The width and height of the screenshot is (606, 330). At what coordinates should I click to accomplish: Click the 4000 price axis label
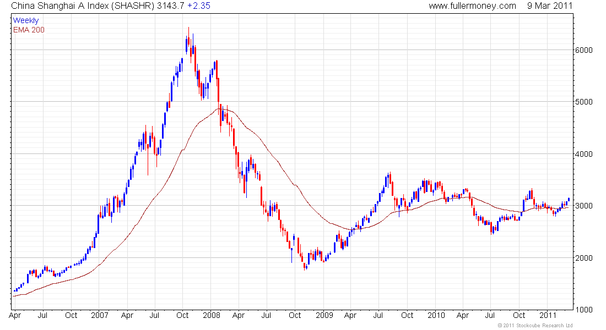coord(583,154)
